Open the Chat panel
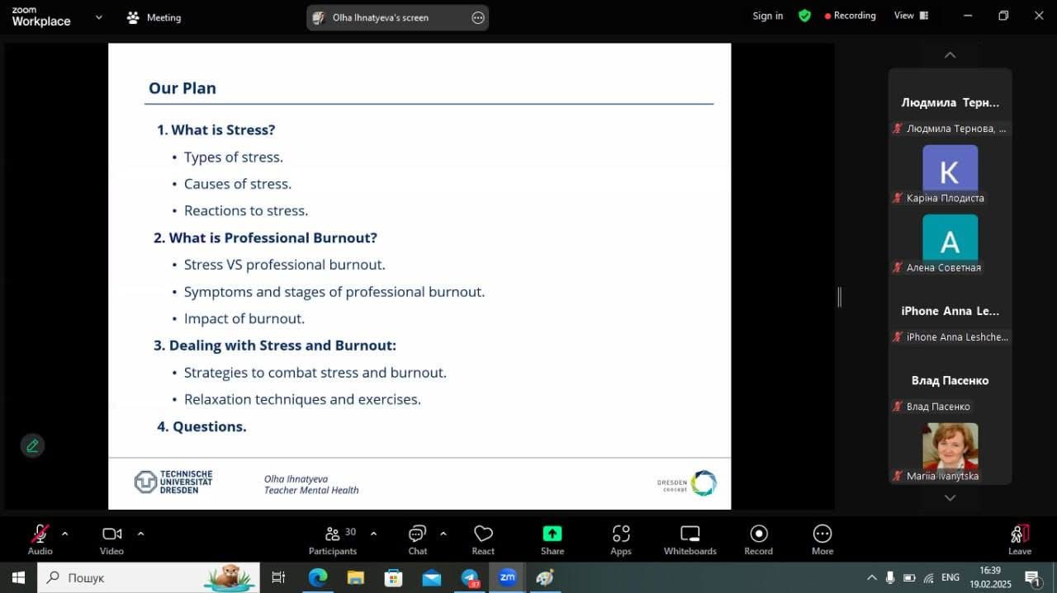 418,539
